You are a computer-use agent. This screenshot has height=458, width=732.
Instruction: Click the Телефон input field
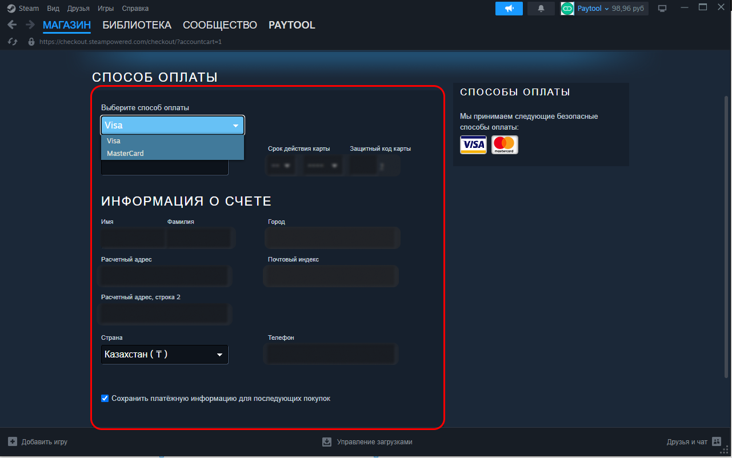click(x=331, y=354)
